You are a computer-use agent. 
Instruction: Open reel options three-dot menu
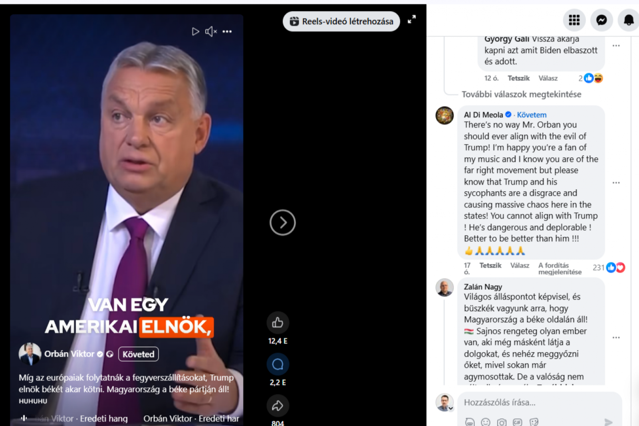227,32
